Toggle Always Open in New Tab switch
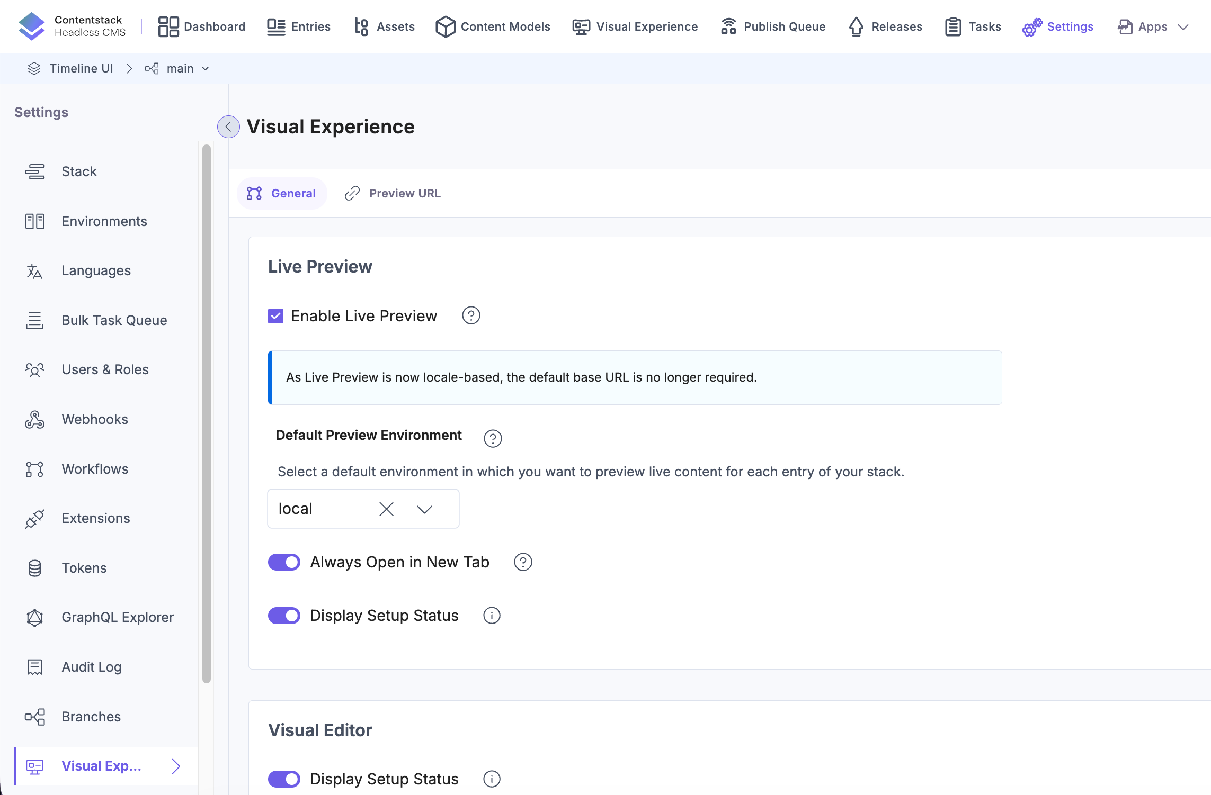This screenshot has height=795, width=1211. pyautogui.click(x=284, y=562)
